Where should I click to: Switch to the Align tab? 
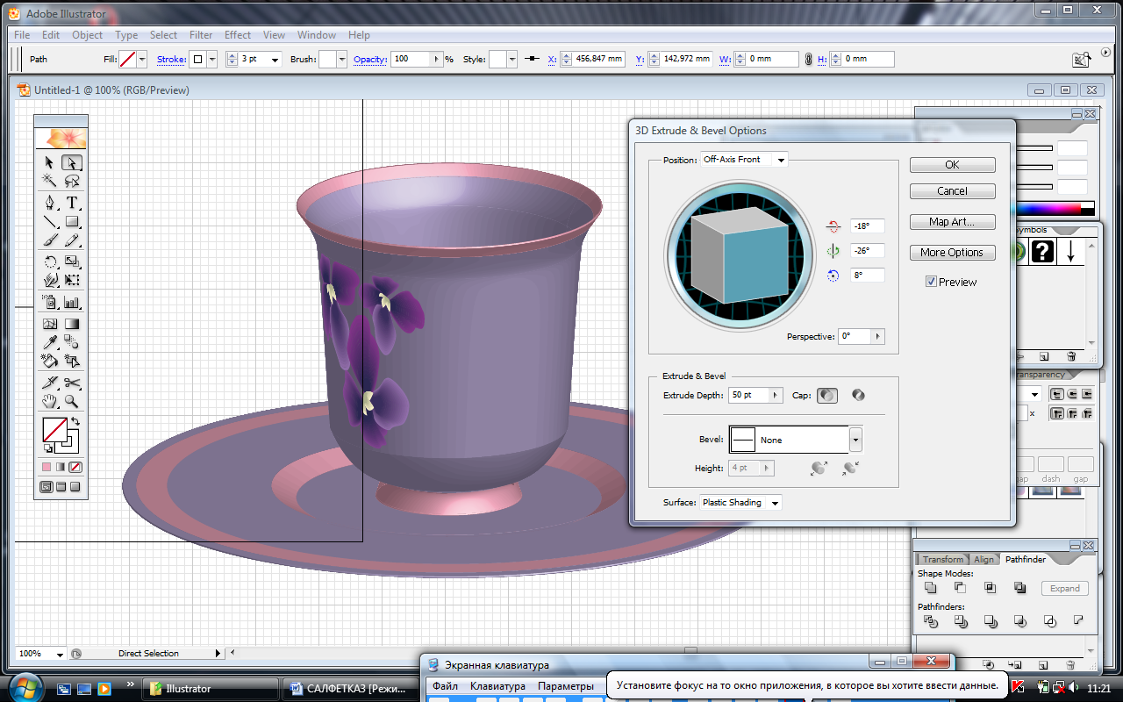984,559
